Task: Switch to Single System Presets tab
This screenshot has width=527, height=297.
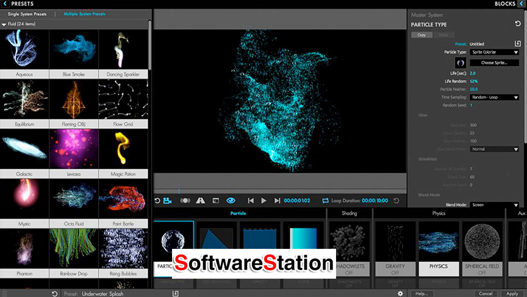Action: point(27,14)
